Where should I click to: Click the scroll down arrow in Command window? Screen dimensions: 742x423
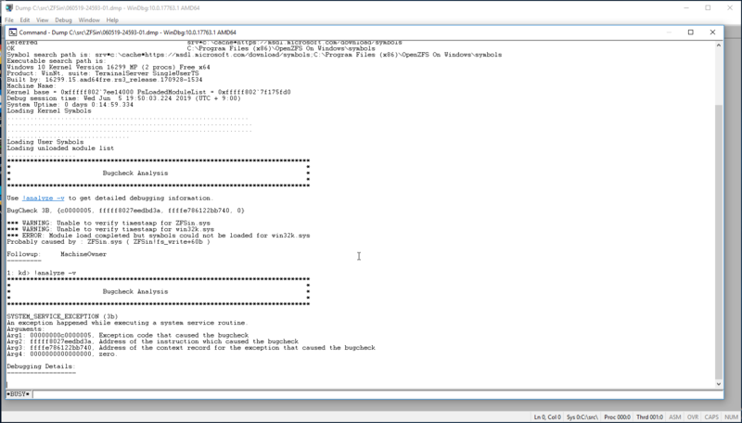tap(719, 384)
